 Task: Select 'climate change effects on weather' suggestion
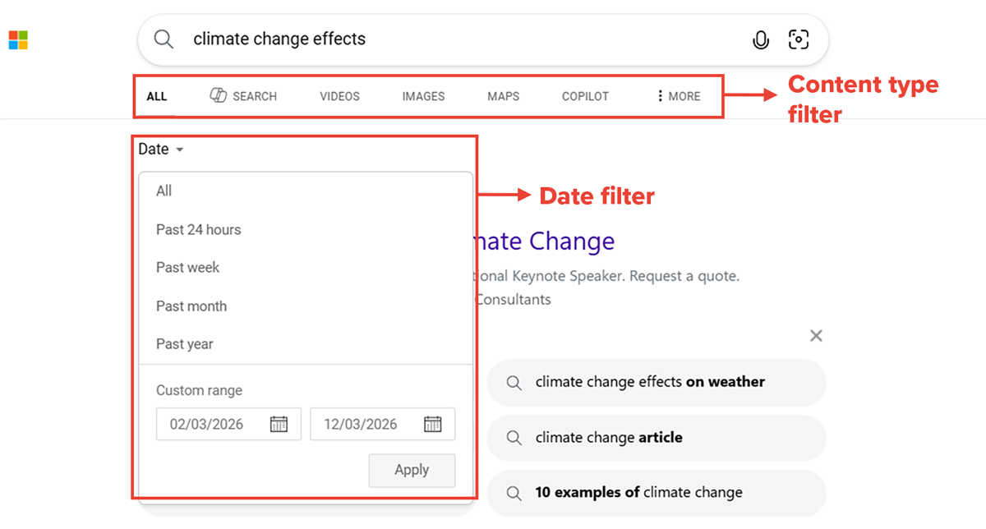pyautogui.click(x=657, y=382)
